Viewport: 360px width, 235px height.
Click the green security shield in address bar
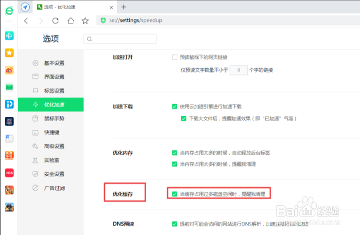(x=103, y=20)
